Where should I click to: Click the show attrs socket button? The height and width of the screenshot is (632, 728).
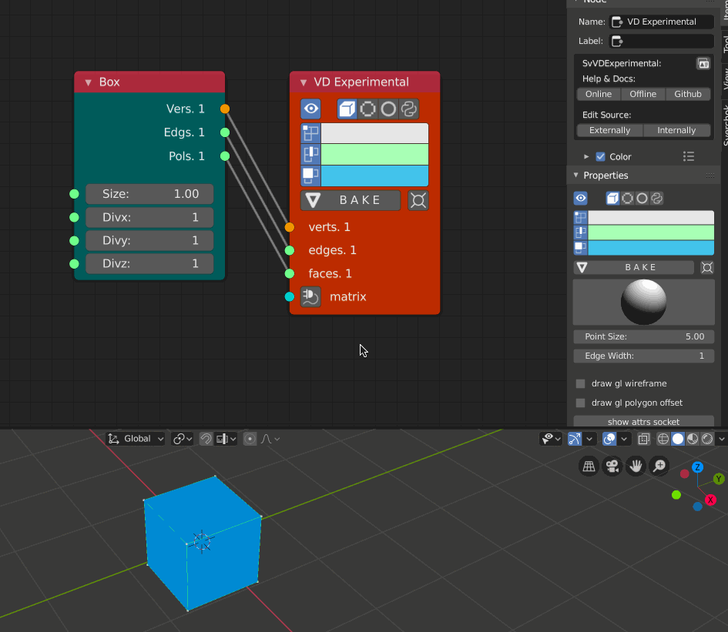[x=643, y=421]
